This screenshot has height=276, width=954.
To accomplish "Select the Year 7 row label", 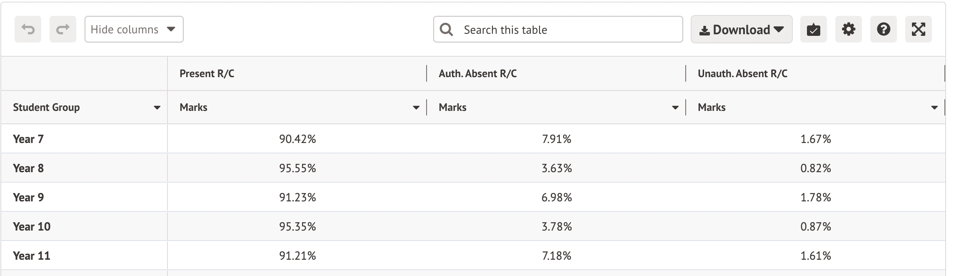I will pyautogui.click(x=28, y=139).
